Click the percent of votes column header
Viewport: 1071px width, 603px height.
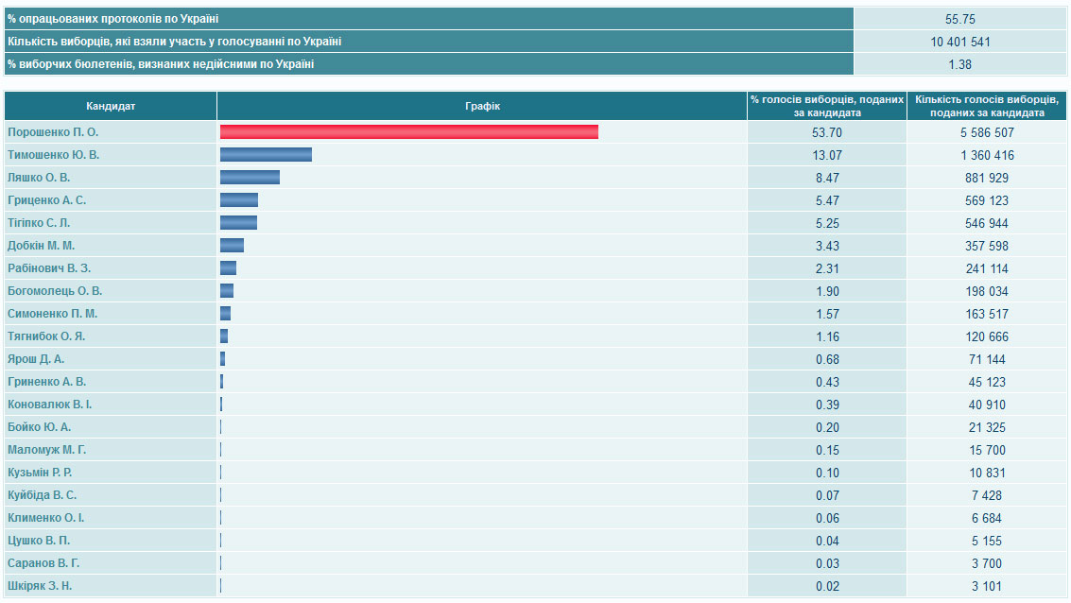click(x=827, y=106)
